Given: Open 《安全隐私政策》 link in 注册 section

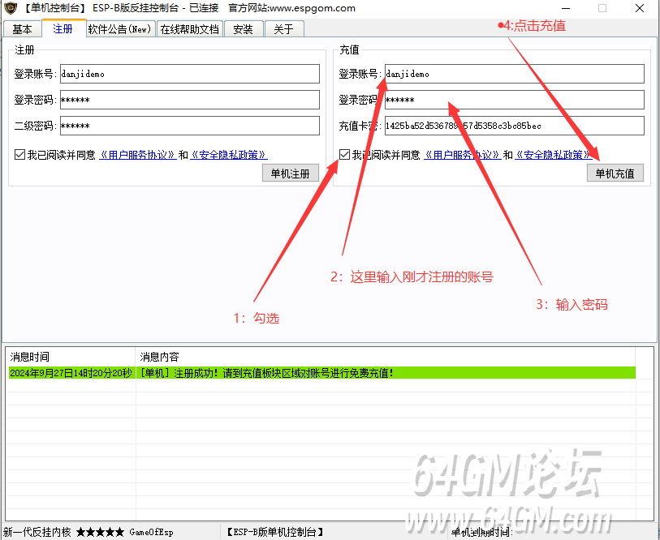Looking at the screenshot, I should 229,155.
